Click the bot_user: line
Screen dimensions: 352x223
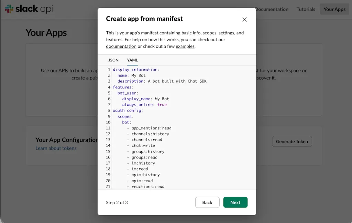(x=128, y=93)
